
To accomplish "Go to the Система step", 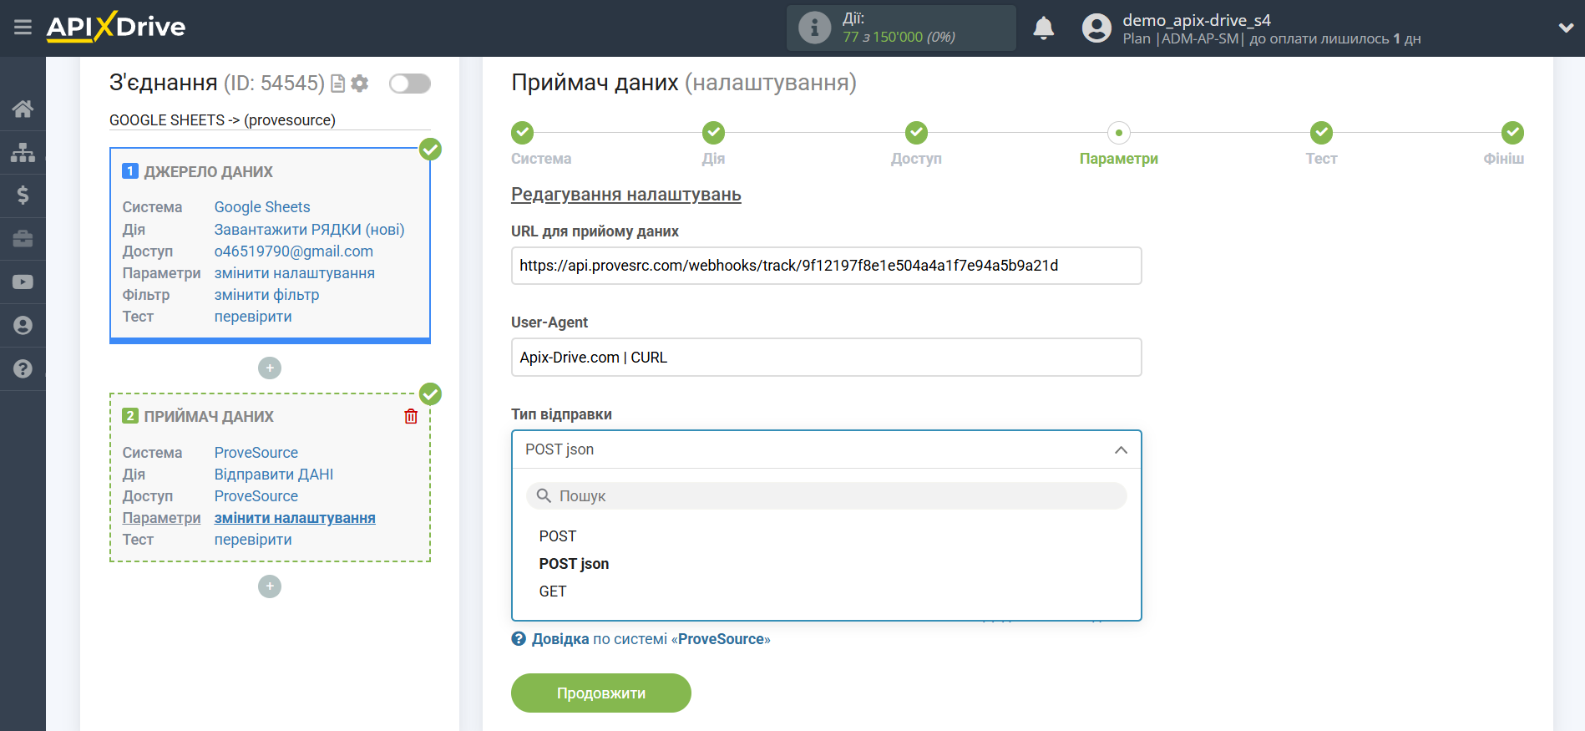I will tap(540, 144).
